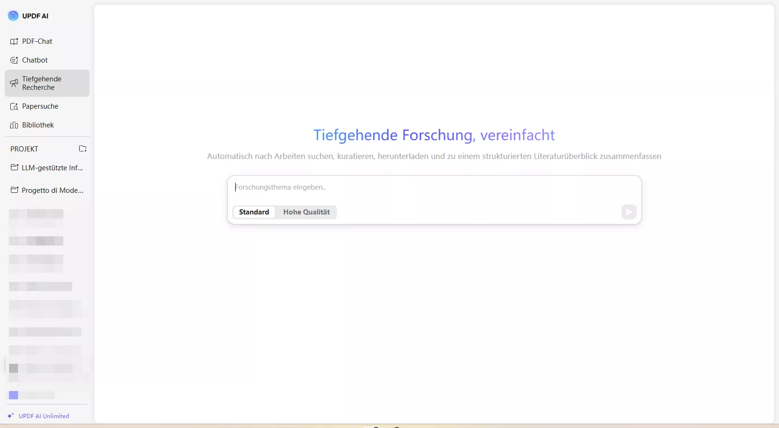Click the send arrow button

pyautogui.click(x=629, y=212)
